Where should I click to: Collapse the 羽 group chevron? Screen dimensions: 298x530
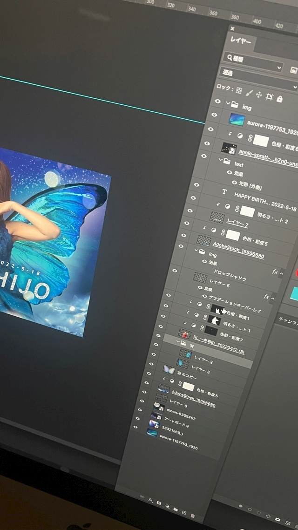pos(178,342)
